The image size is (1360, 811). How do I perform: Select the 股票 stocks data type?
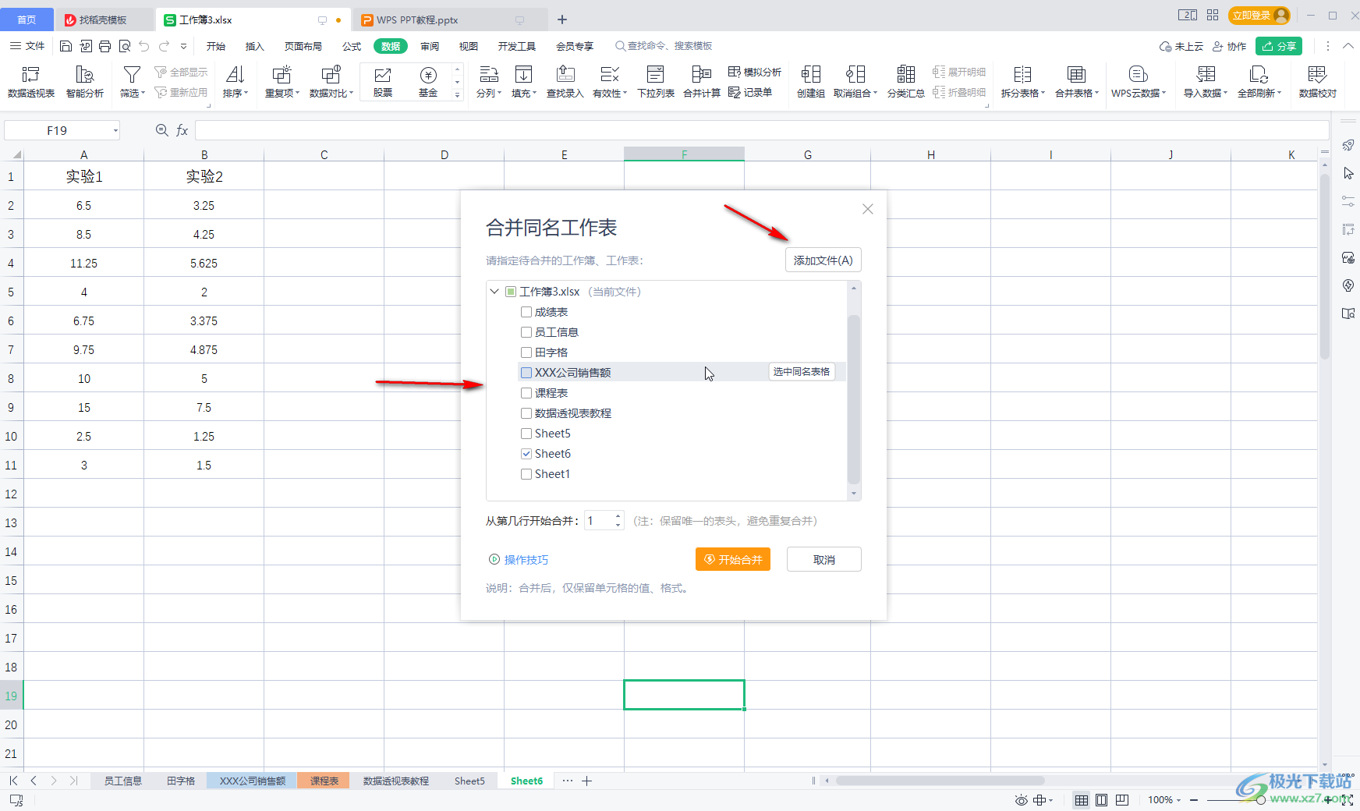click(383, 82)
